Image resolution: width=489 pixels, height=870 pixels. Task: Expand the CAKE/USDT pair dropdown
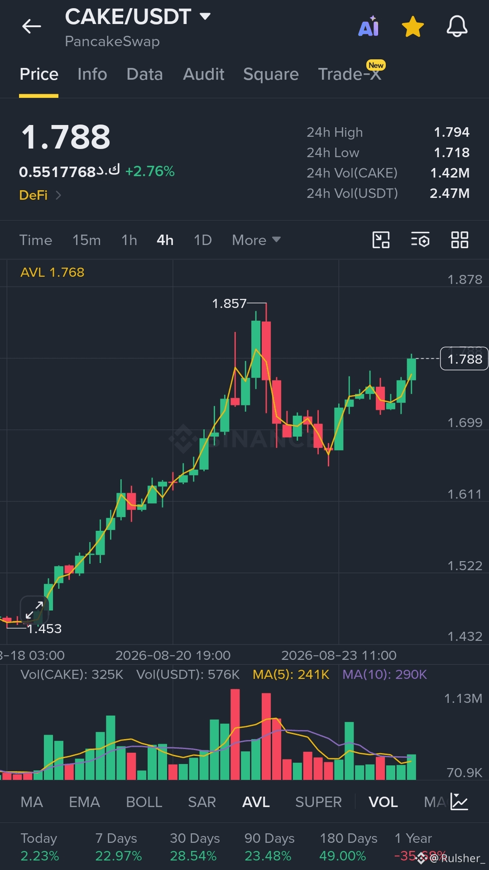tap(205, 17)
